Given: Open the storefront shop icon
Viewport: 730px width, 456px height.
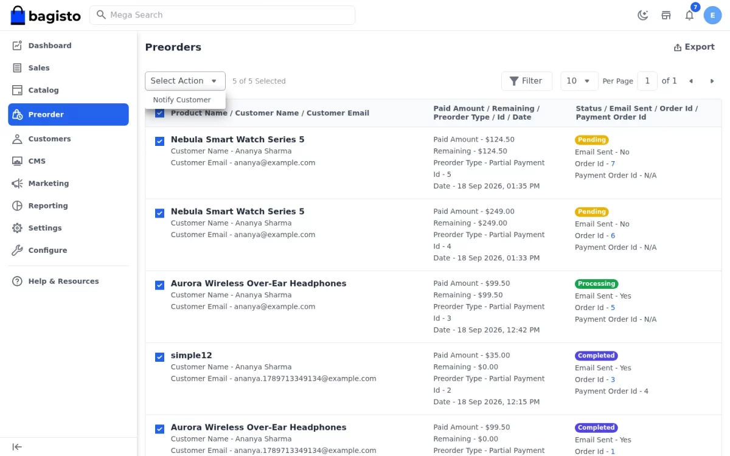Looking at the screenshot, I should (666, 15).
